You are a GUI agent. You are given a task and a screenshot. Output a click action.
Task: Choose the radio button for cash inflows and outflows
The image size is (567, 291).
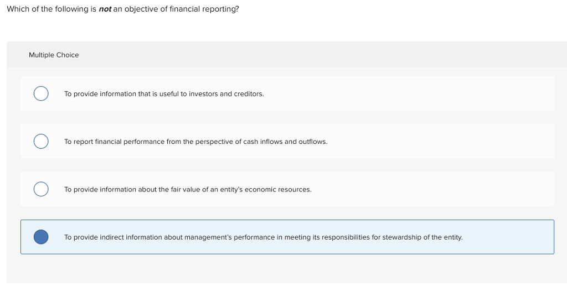[x=40, y=142]
